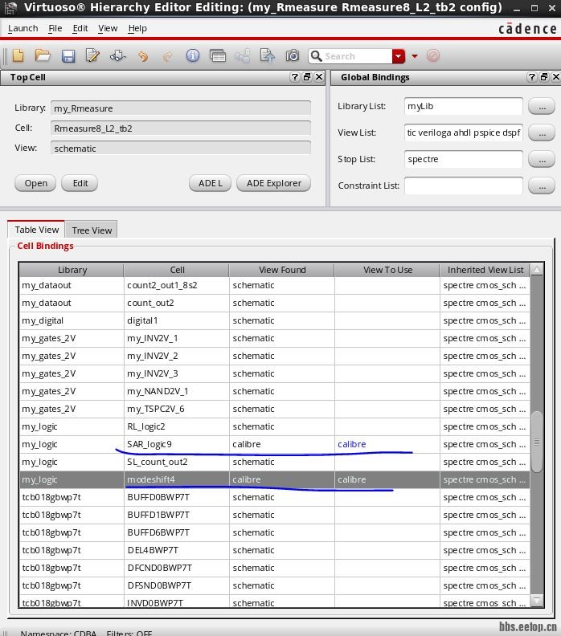Click the Library List field containing myLib
This screenshot has height=636, width=561.
[464, 106]
